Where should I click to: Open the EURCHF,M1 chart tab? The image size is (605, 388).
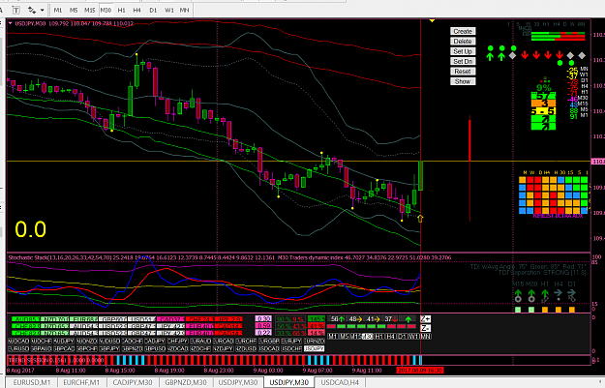[82, 382]
